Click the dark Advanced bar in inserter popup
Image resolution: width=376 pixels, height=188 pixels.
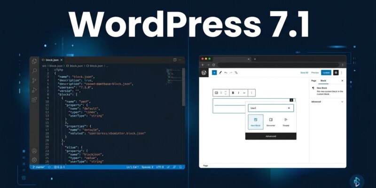pos(271,136)
